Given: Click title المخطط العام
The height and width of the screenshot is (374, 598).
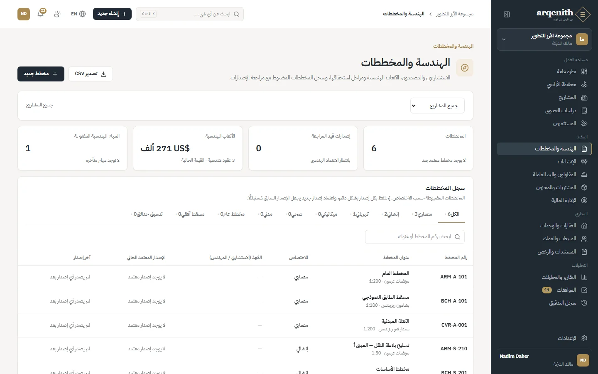Looking at the screenshot, I should click(x=396, y=273).
